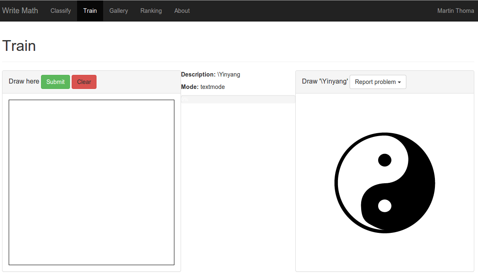Open the Martin Thoma user profile link
Screen dimensions: 478x273
[x=455, y=11]
